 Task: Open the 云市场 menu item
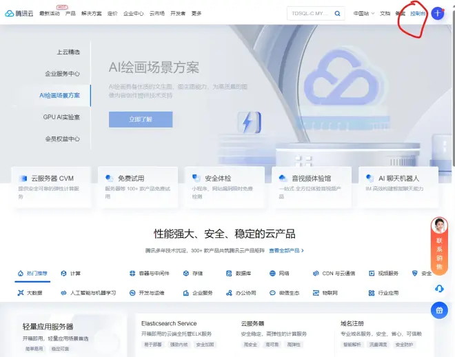[x=157, y=13]
